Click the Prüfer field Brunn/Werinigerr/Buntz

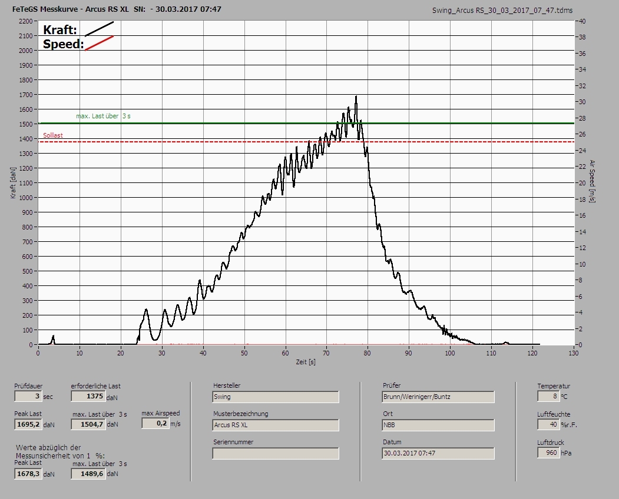pos(438,397)
